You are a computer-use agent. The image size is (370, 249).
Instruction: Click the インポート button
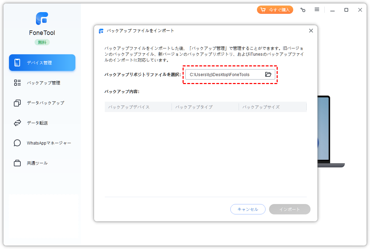point(289,209)
